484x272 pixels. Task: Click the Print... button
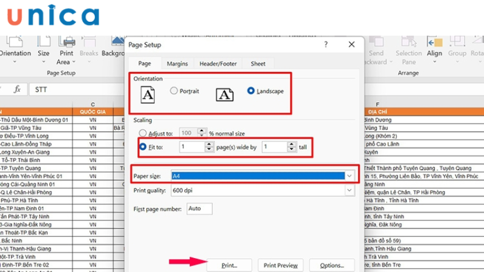(229, 265)
